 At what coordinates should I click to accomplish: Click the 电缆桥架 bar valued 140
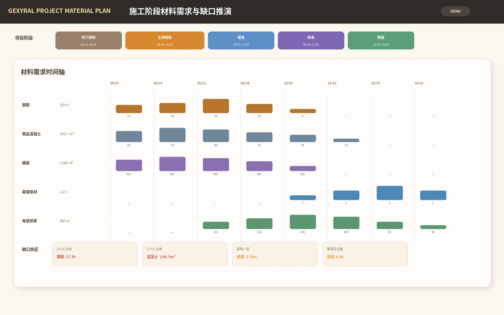(x=346, y=223)
